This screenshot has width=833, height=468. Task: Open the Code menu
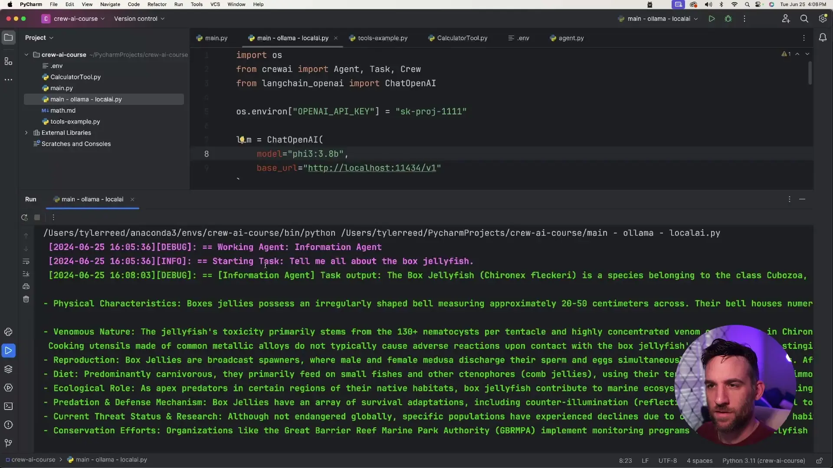[x=134, y=4]
